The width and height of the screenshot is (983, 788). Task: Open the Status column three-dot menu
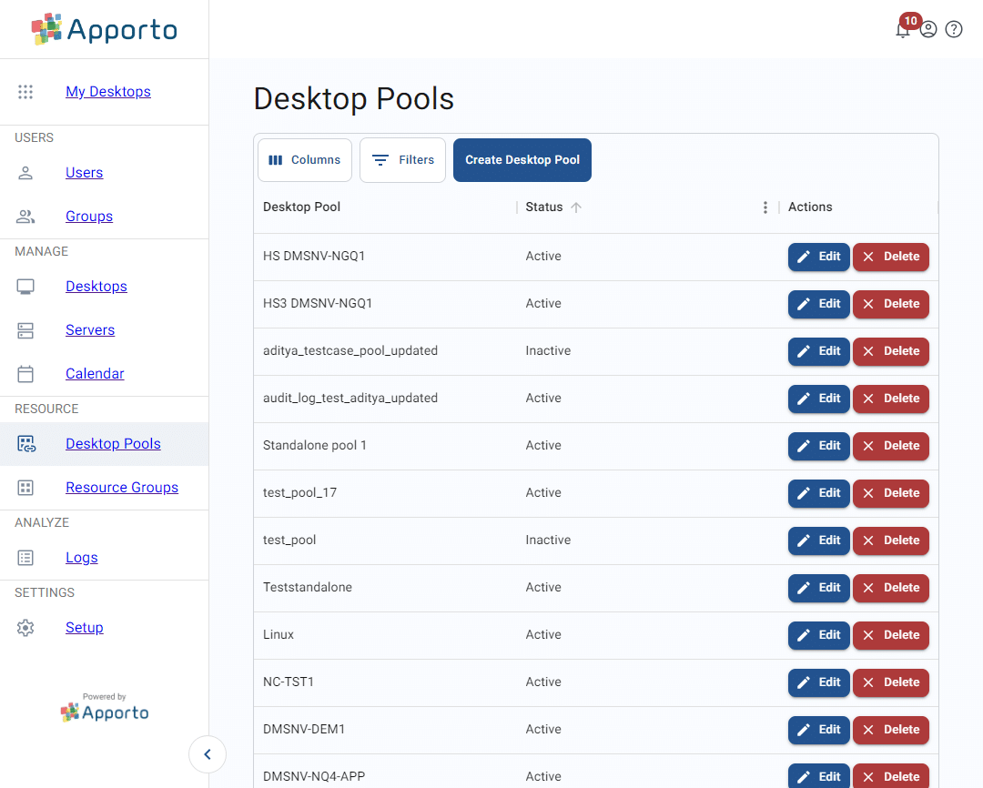[765, 207]
